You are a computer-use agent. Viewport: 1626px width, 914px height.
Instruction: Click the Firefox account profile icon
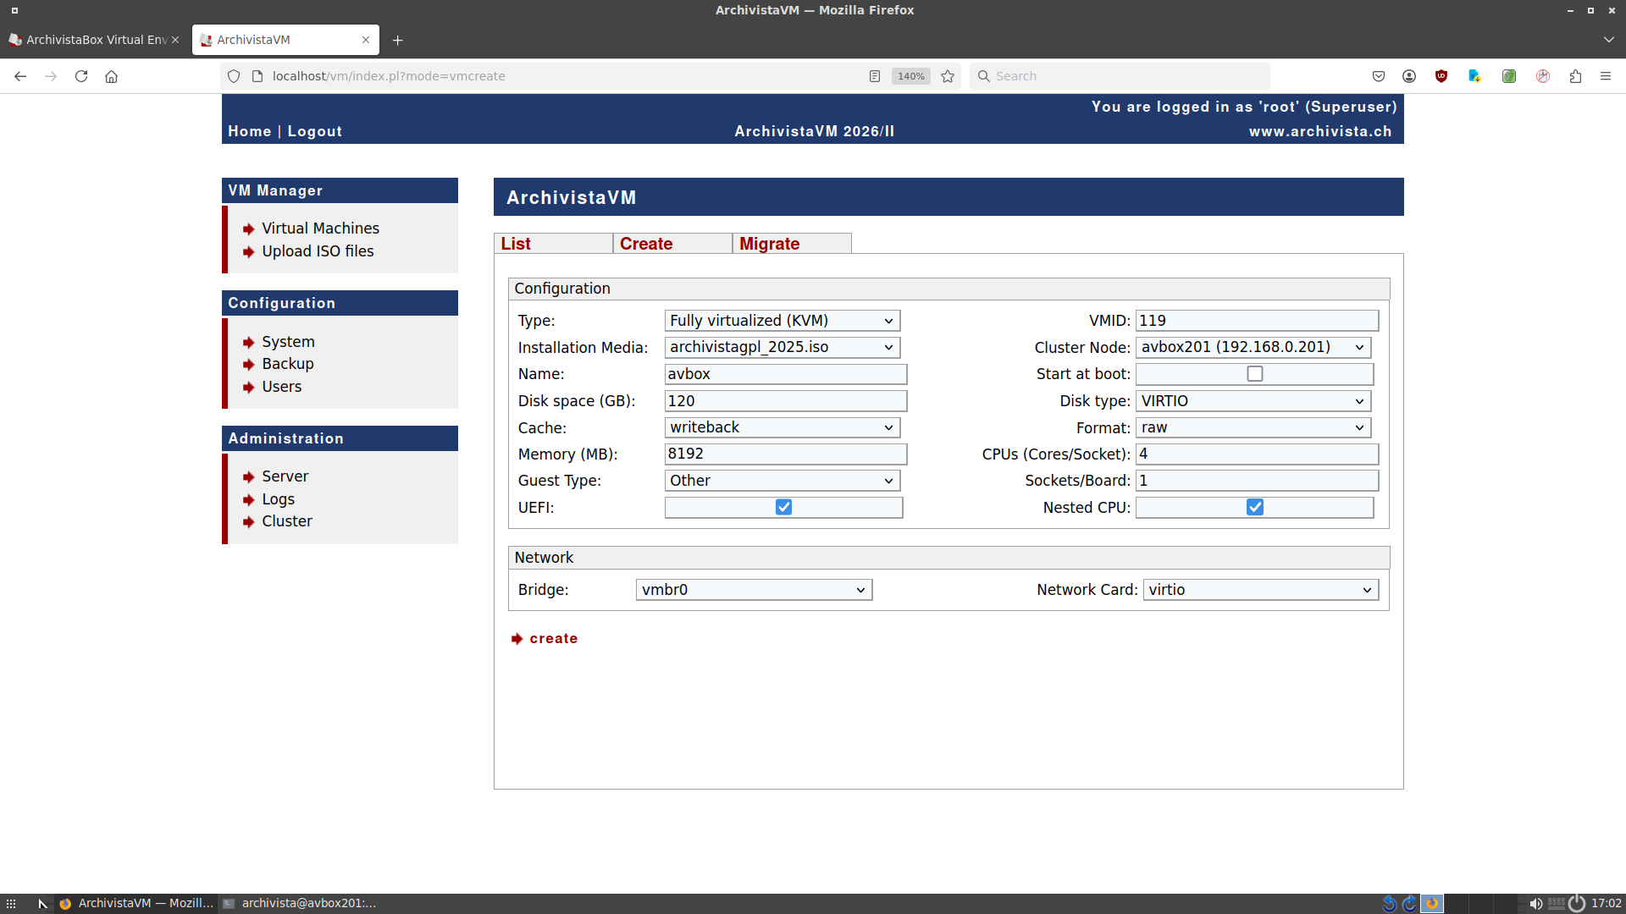click(1409, 76)
